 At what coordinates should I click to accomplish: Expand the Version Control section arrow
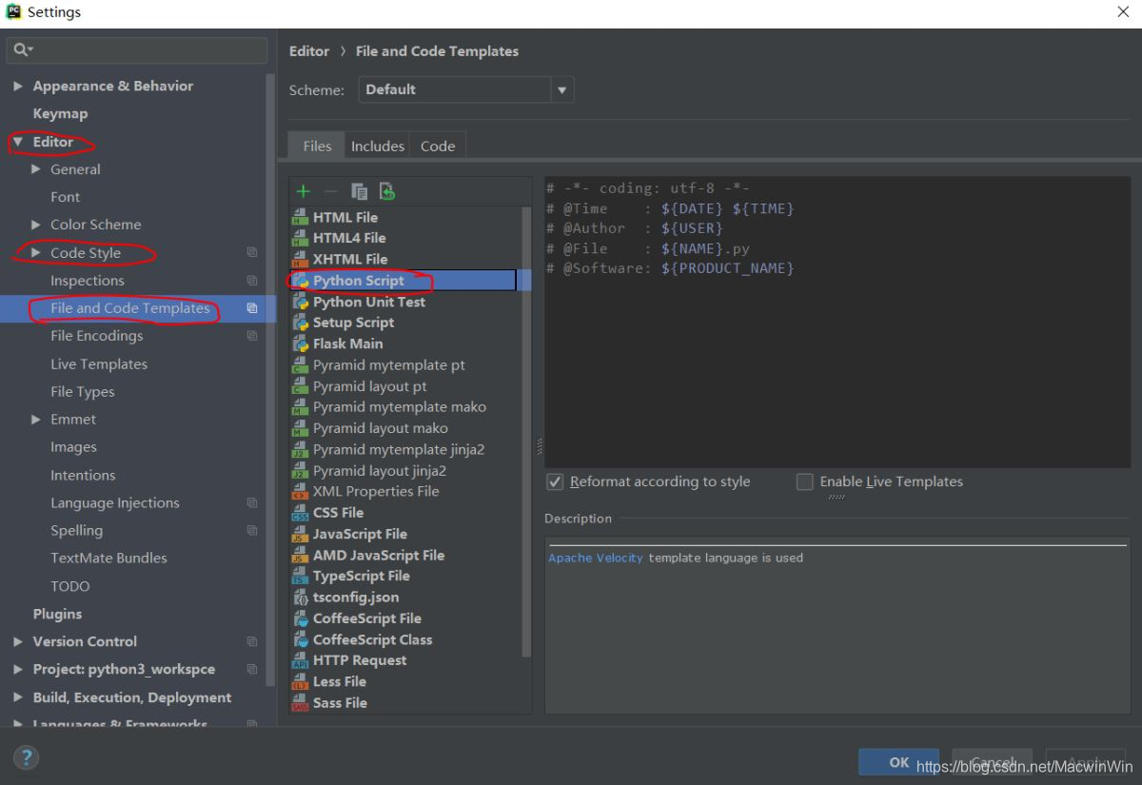pos(18,641)
